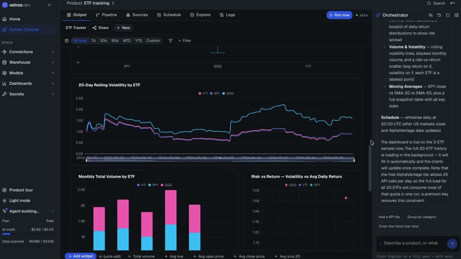Toggle QQQ series in volatility legend
The height and width of the screenshot is (259, 461).
228,93
